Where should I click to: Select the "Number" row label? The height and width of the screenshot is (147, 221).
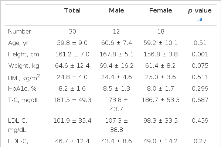[x=20, y=31]
